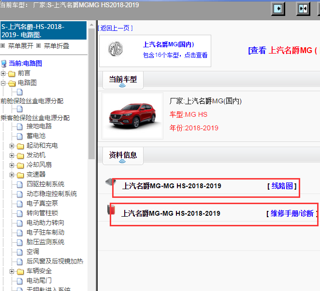Click the 冷却风扇 folder icon
Viewport: 320px width, 291px height.
point(20,165)
